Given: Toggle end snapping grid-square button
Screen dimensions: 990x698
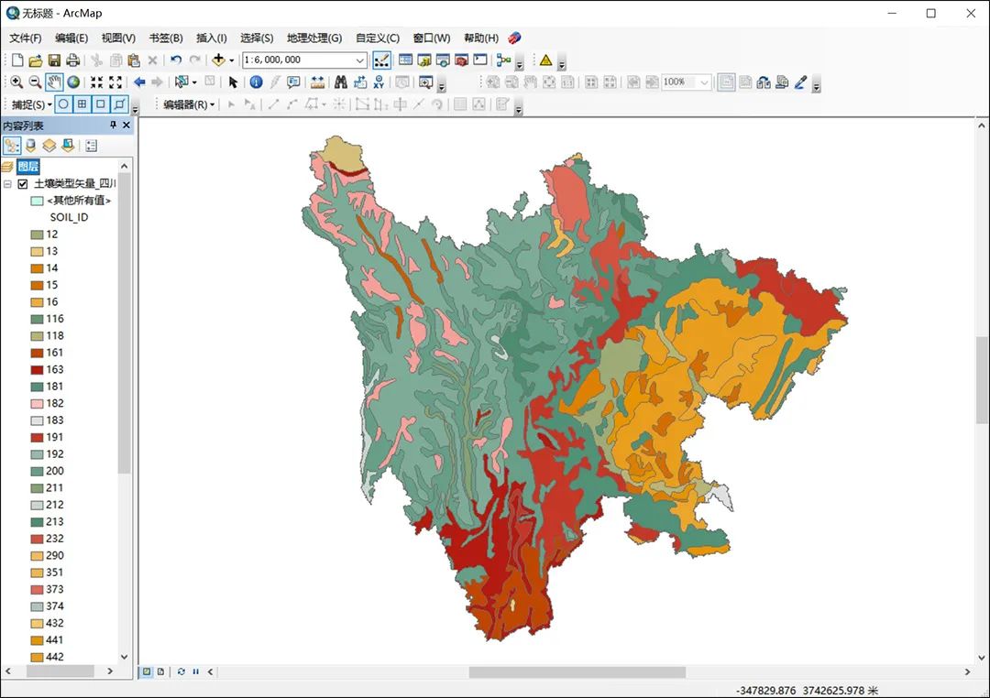Looking at the screenshot, I should tap(82, 104).
